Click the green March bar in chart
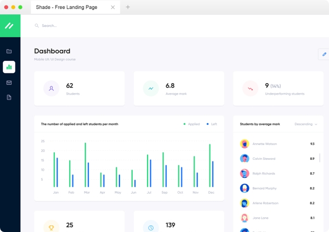 click(85, 165)
